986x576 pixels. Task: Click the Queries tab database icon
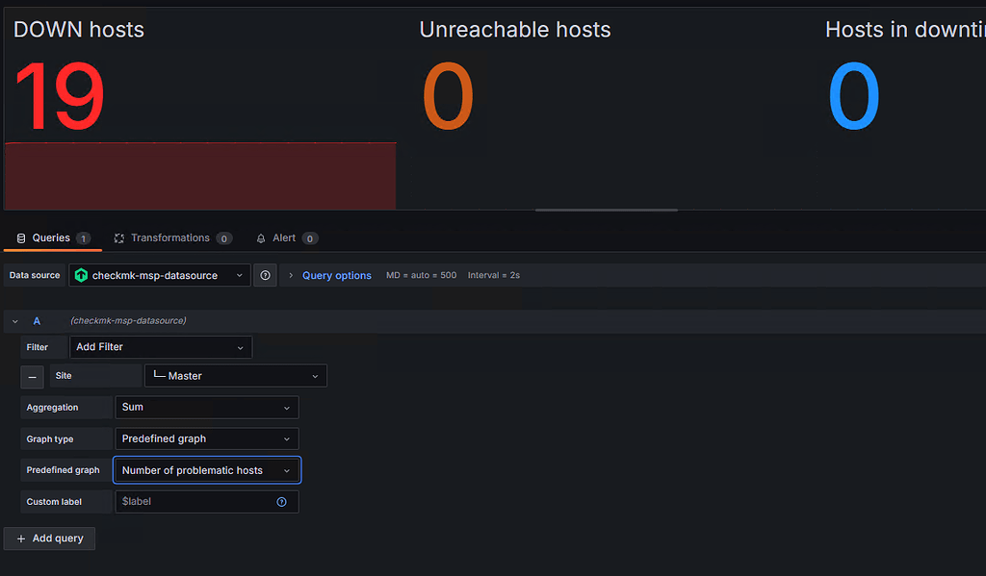tap(19, 238)
